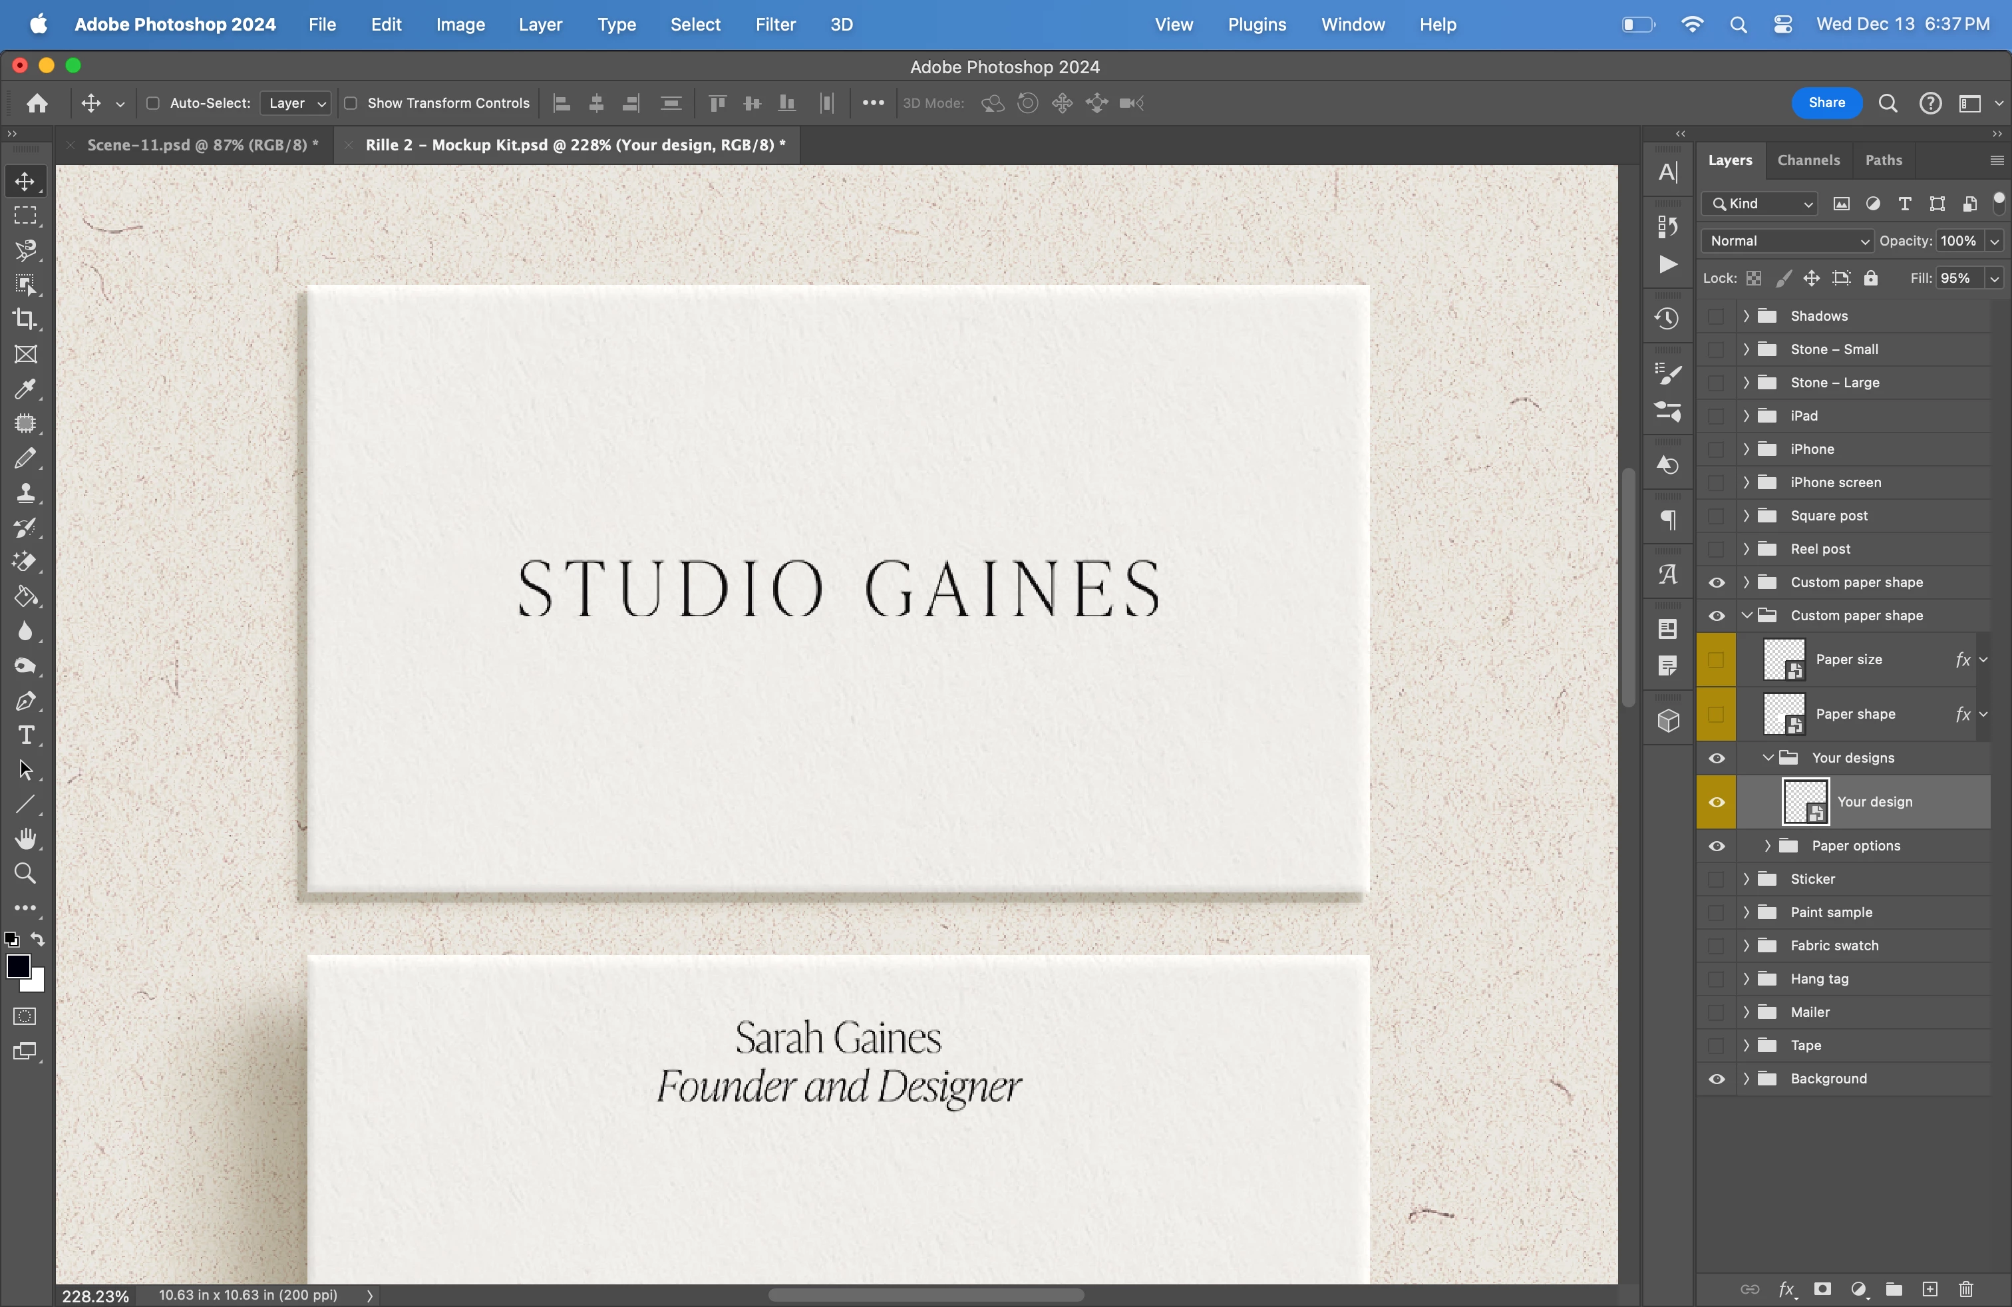Click the Your design layer thumbnail
The height and width of the screenshot is (1307, 2012).
(x=1805, y=801)
